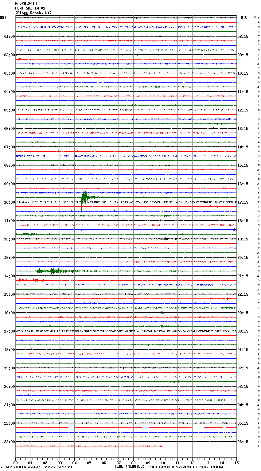Viewport: 261px width, 471px height.
Task: Select the 13:00 MST time label
Action: coord(10,258)
